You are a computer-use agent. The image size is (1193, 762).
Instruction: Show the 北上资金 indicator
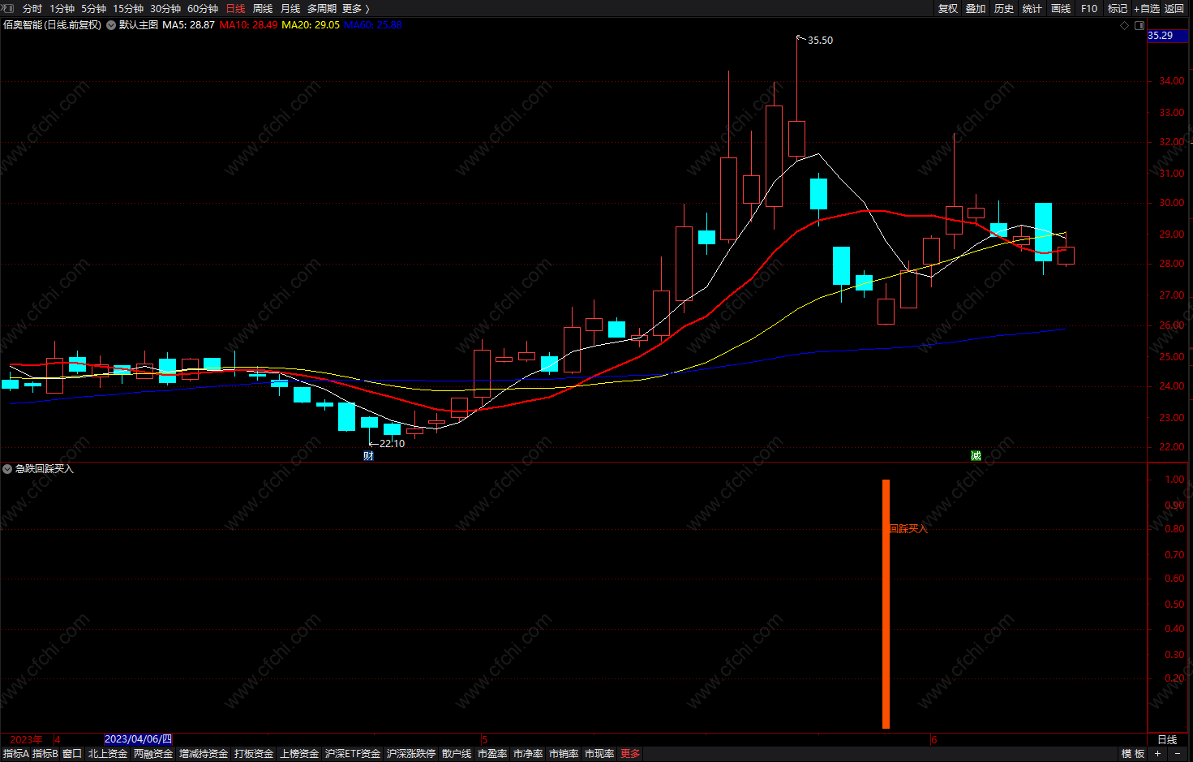click(108, 754)
